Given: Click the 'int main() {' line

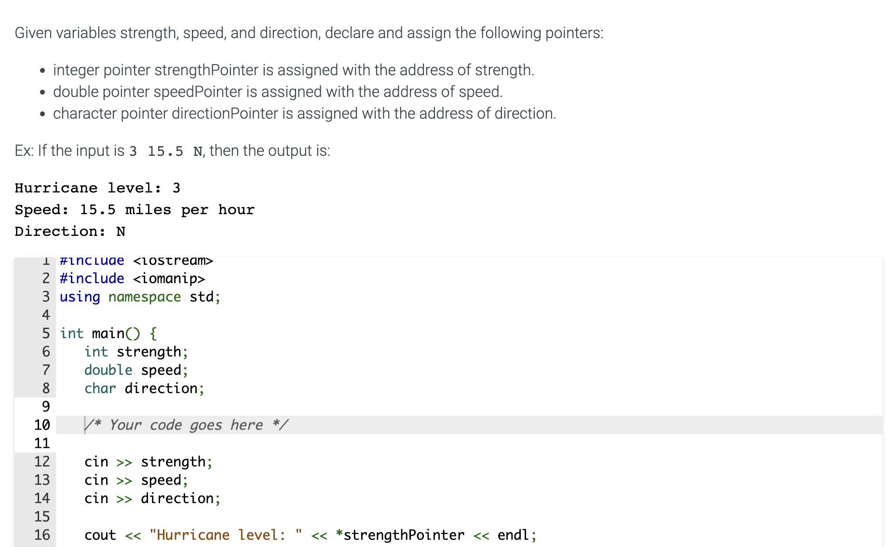Looking at the screenshot, I should 108,333.
